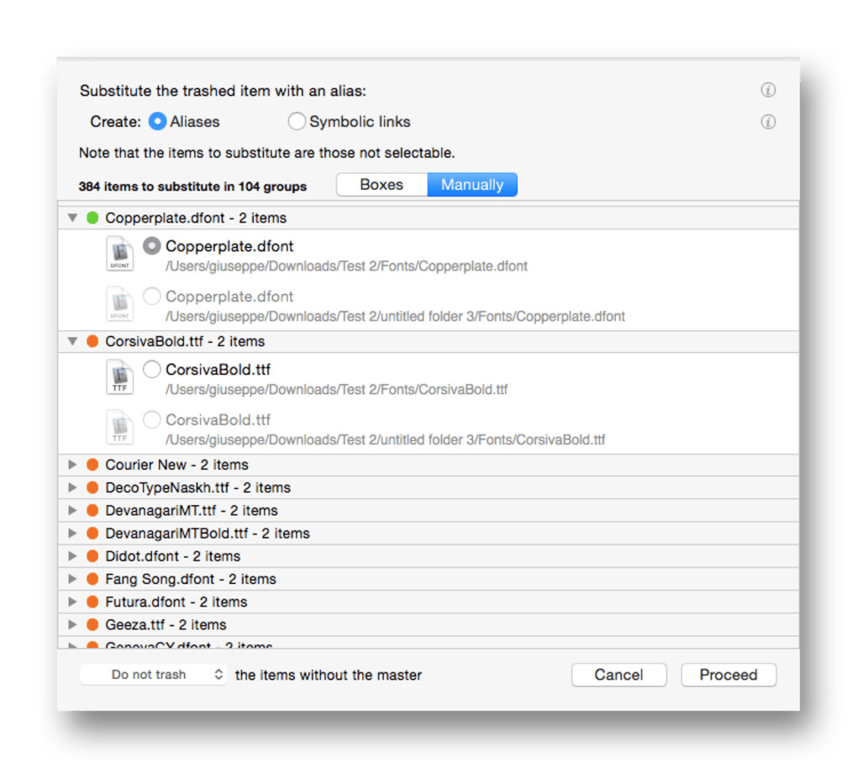This screenshot has height=768, width=857.
Task: Switch to the Boxes tab
Action: [x=381, y=185]
